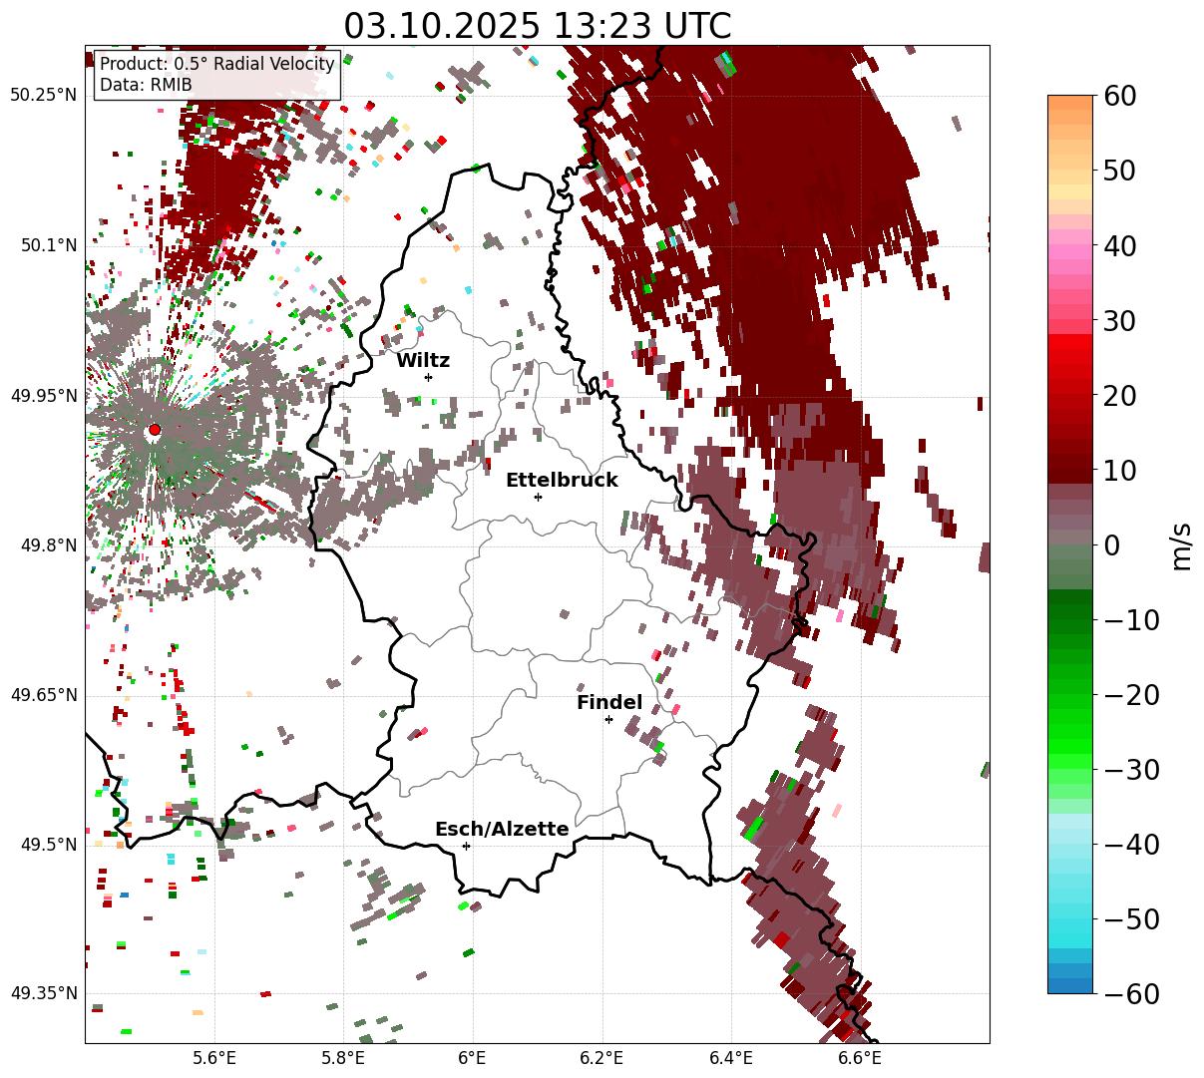Click the colorbar tick label −30

(x=1132, y=769)
